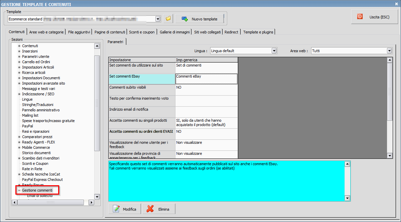401x222 pixels.
Task: Expand the Indicizzazione / SEO node
Action: point(19,94)
